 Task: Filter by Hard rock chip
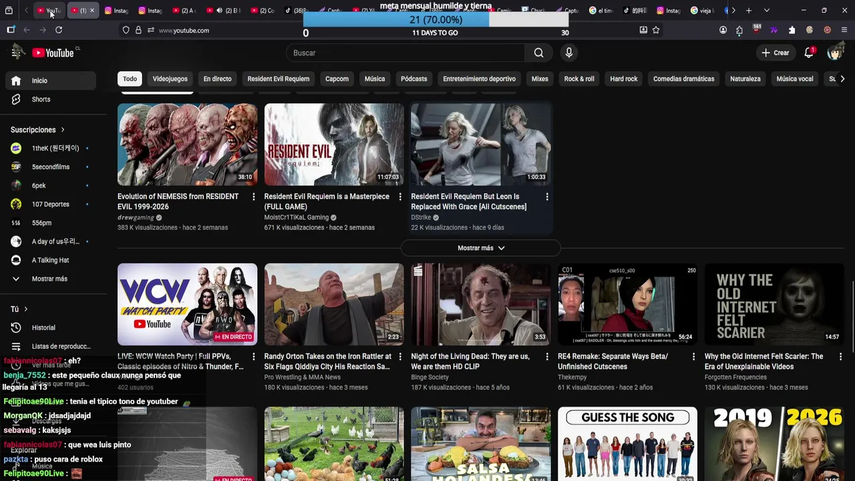(623, 79)
